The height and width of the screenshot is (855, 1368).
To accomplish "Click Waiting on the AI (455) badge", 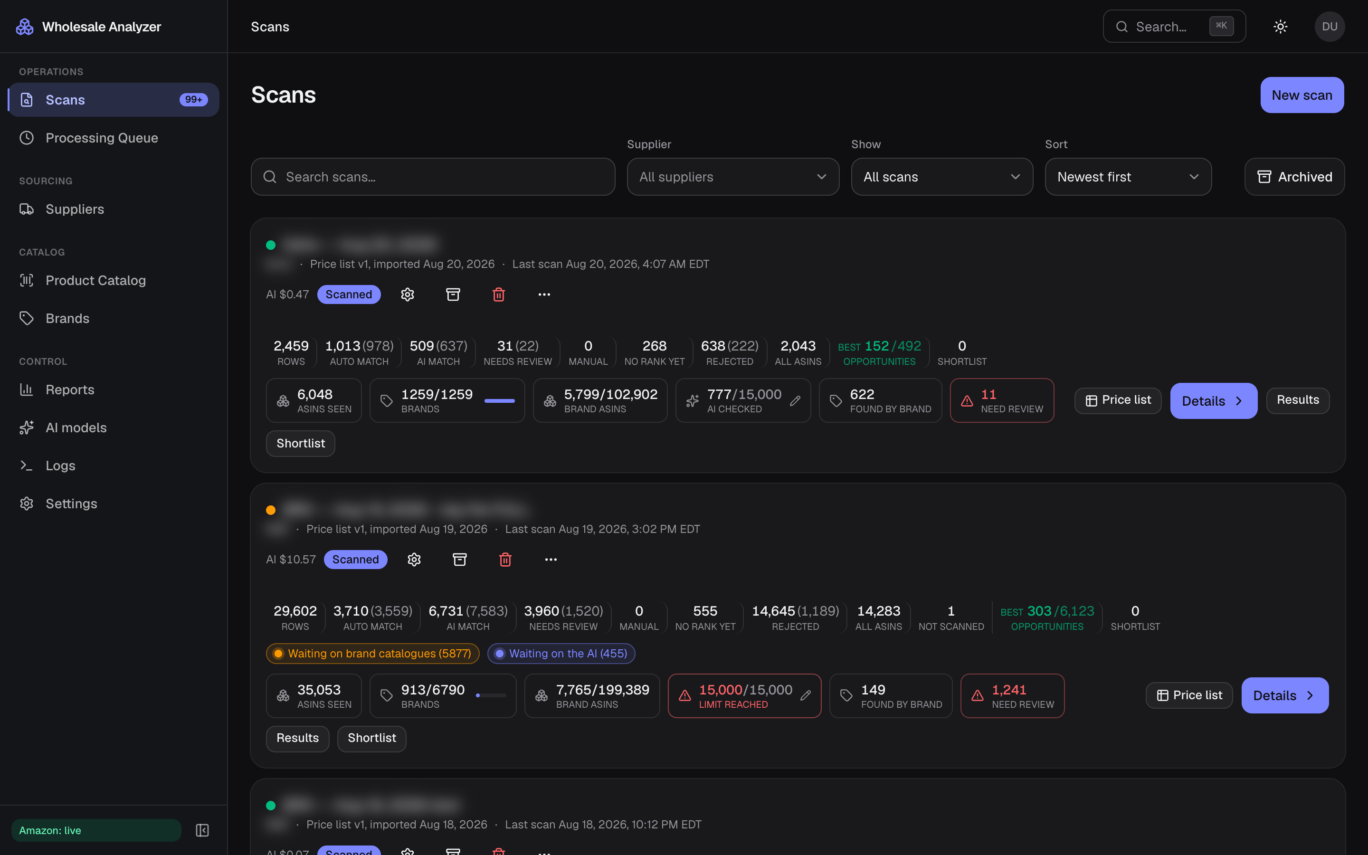I will (561, 654).
